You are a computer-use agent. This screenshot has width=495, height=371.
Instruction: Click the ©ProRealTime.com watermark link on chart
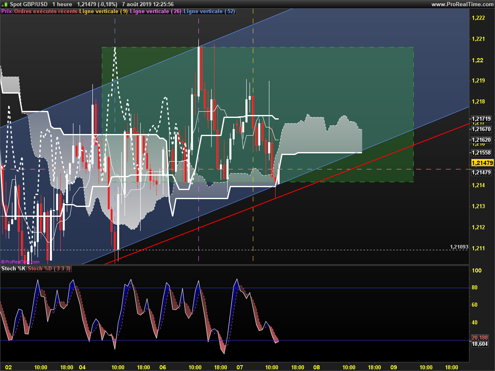tap(20, 261)
